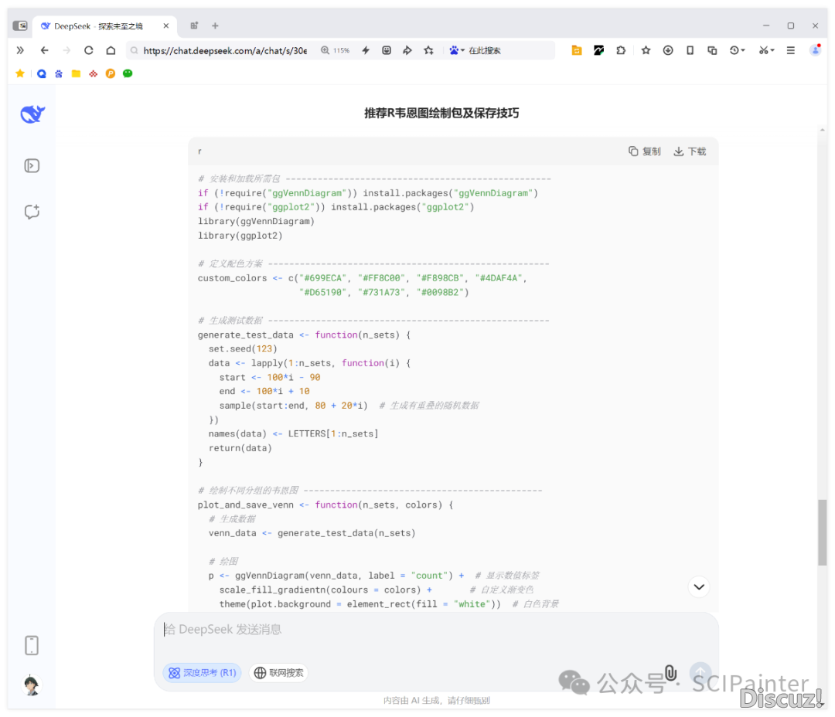Open the mobile app download phone icon
Viewport: 835px width, 717px height.
coord(32,645)
